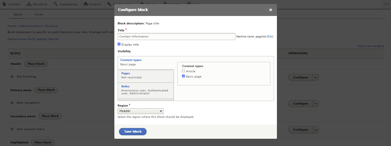Click the Title text input field
The image size is (391, 146).
click(176, 37)
